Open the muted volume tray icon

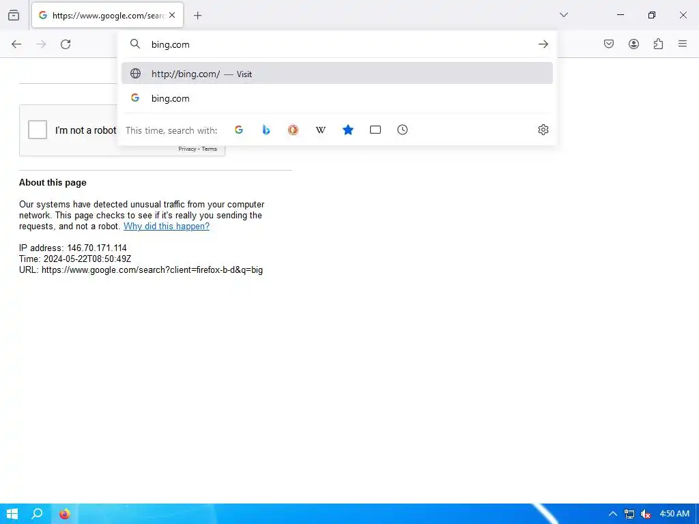645,514
